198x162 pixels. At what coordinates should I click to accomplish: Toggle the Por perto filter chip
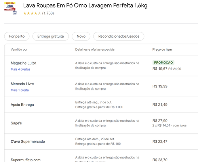[x=17, y=36]
